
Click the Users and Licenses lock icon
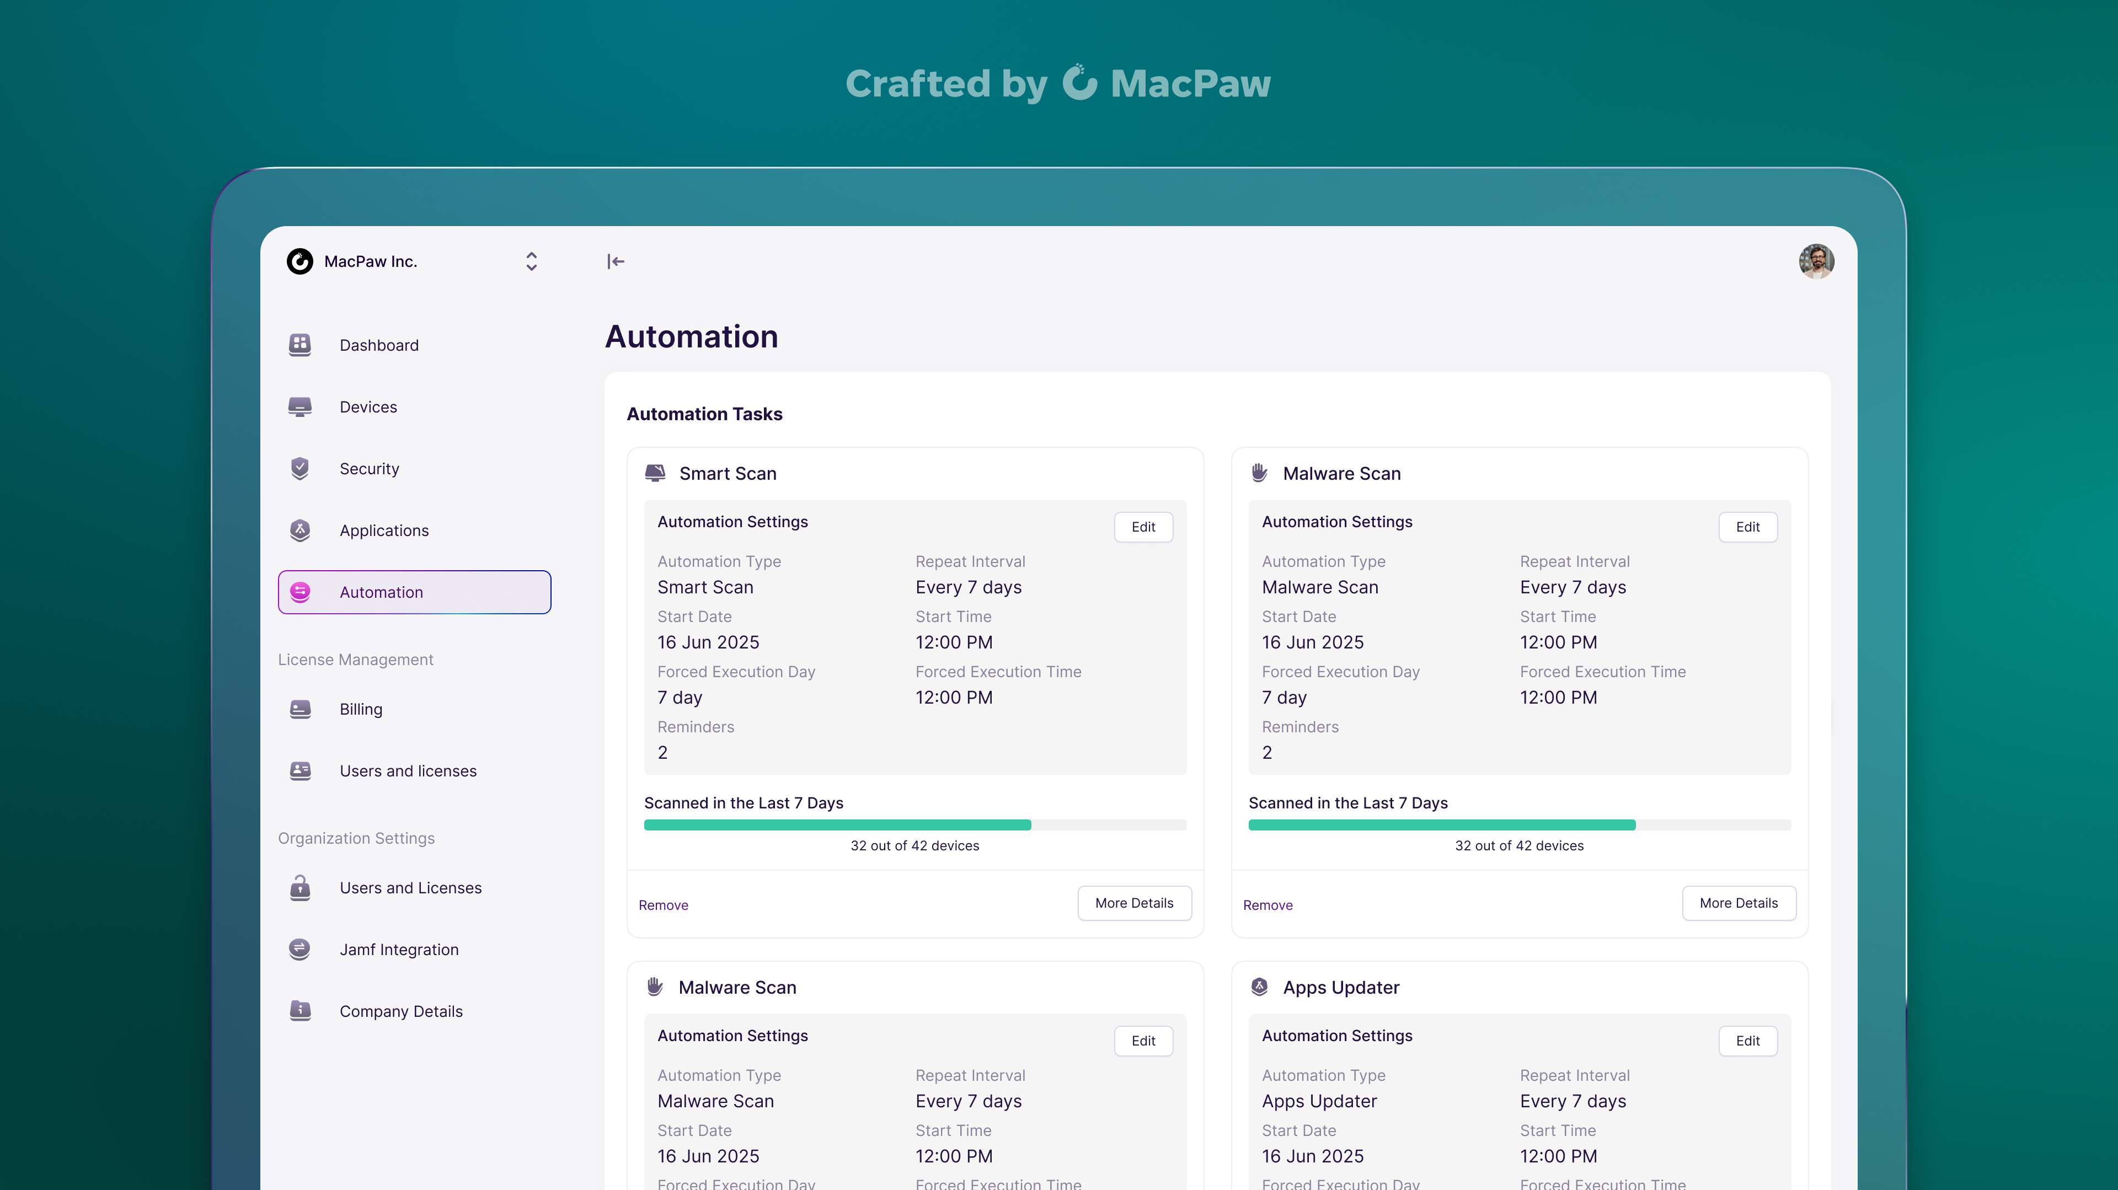tap(300, 888)
